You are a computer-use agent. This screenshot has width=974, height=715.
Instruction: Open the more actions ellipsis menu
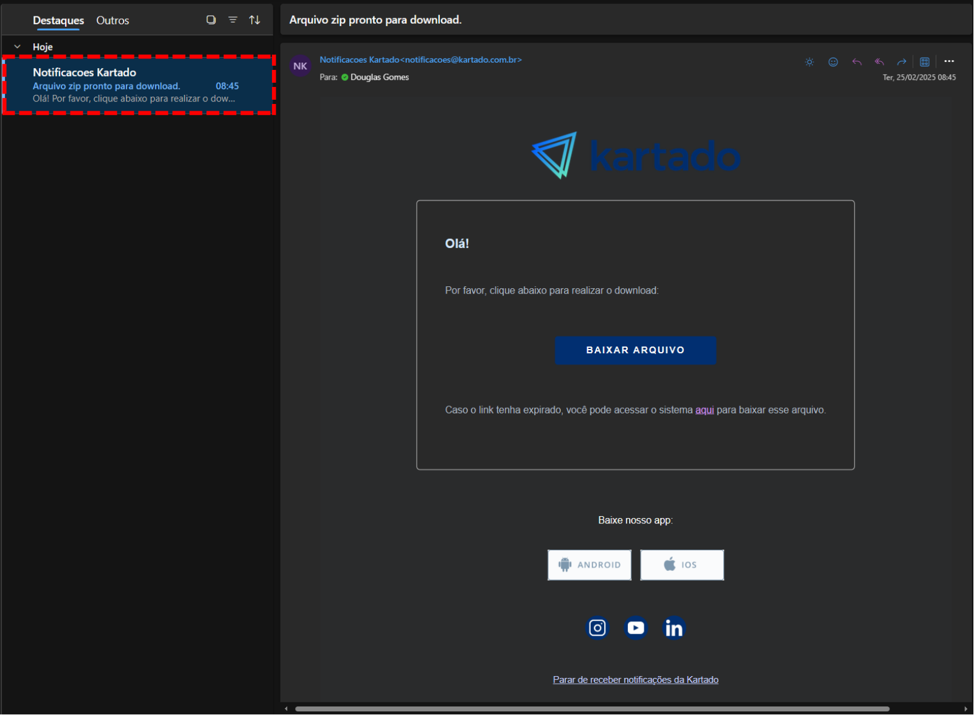pos(948,61)
